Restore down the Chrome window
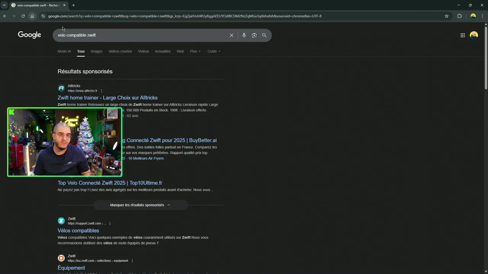 click(x=470, y=5)
